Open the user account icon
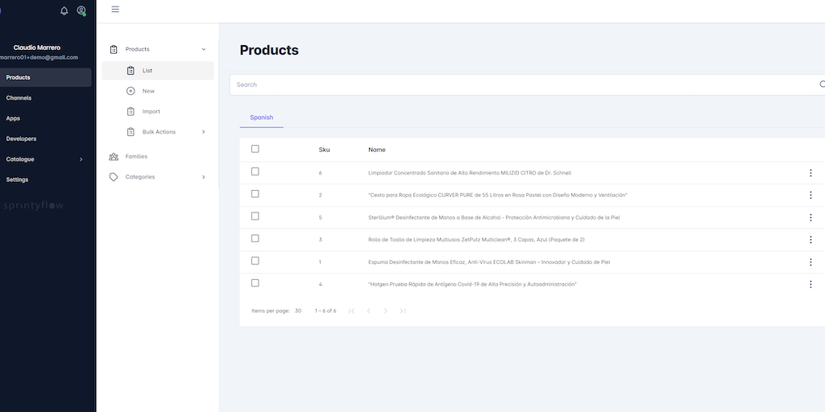The image size is (825, 412). pos(81,10)
